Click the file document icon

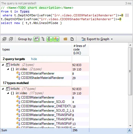[x=72, y=39]
